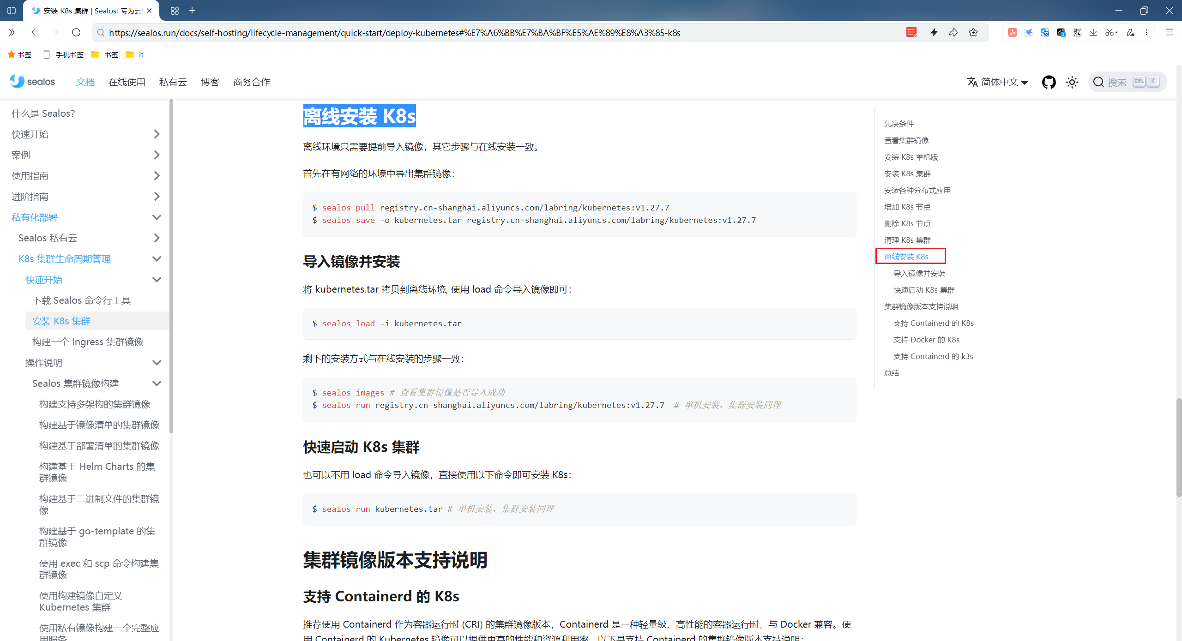1182x641 pixels.
Task: Open the it bookmarks folder
Action: coord(135,54)
